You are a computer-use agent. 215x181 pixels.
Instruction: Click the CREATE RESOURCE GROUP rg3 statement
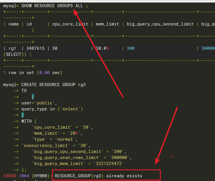click(x=53, y=85)
